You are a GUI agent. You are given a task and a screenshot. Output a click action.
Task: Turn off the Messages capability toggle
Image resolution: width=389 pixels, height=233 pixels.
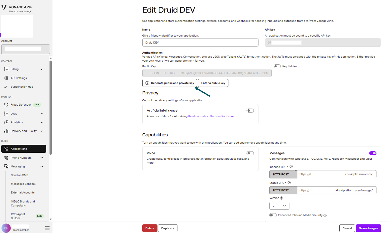(x=373, y=153)
